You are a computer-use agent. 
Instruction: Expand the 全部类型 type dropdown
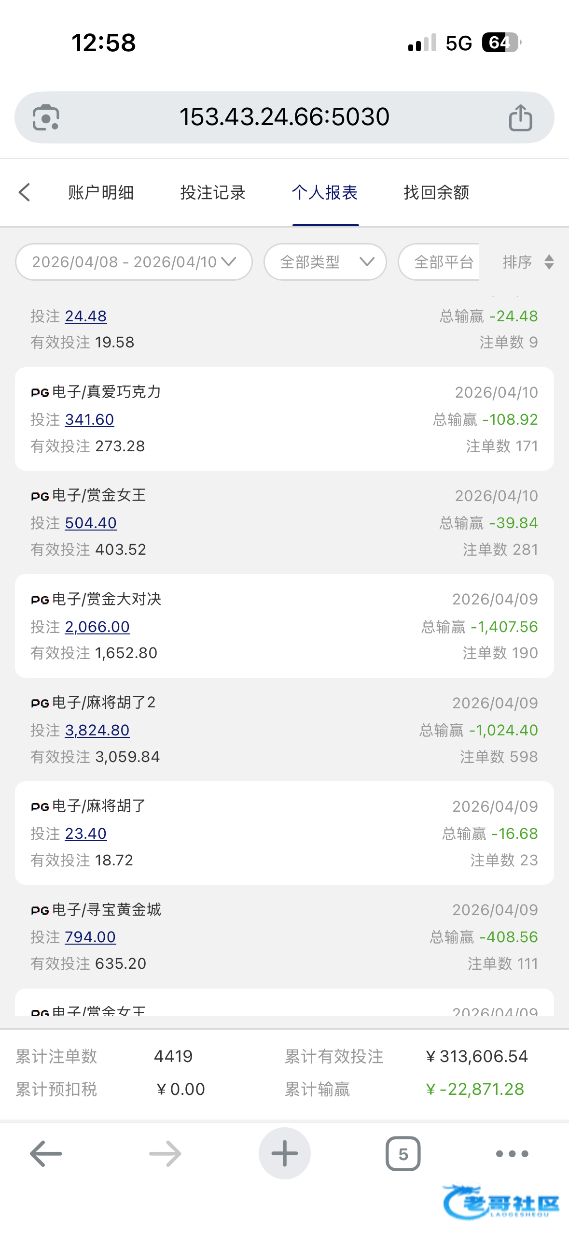click(325, 262)
